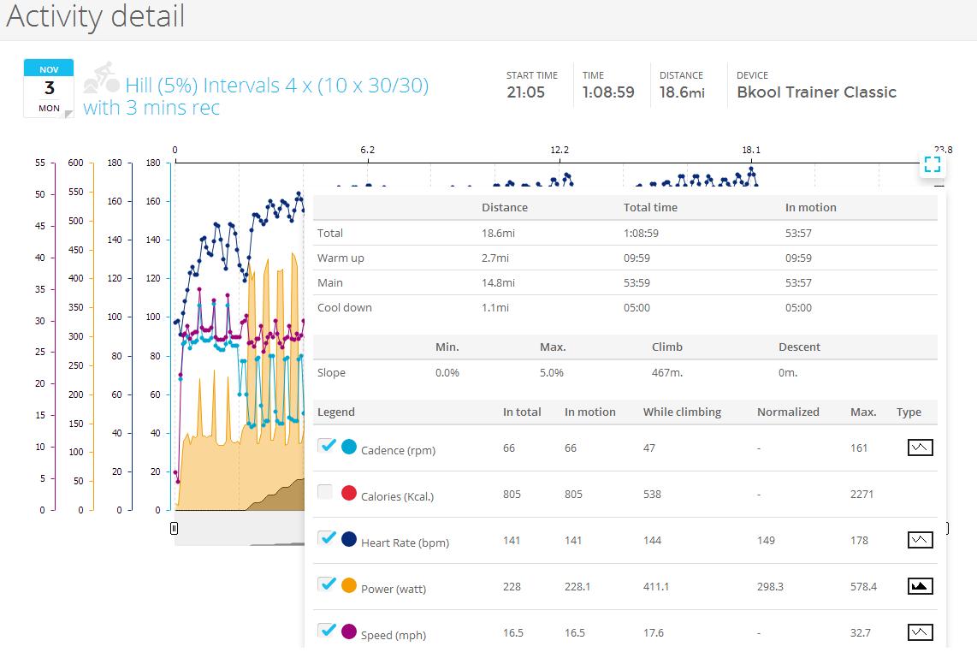The image size is (977, 670).
Task: Click the Total row label
Action: click(x=329, y=233)
